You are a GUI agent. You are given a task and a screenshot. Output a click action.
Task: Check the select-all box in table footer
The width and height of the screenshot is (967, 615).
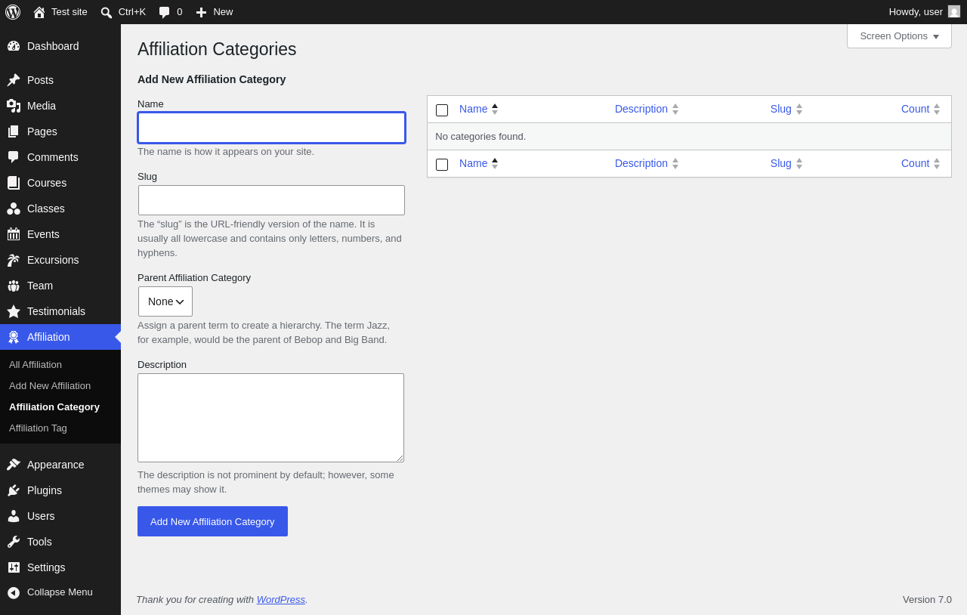(x=442, y=165)
